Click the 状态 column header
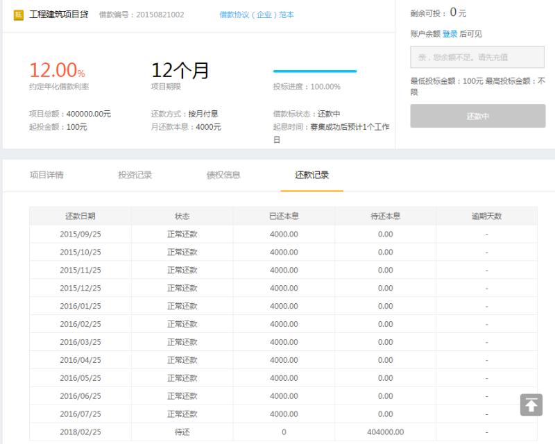Image resolution: width=555 pixels, height=444 pixels. (x=182, y=216)
